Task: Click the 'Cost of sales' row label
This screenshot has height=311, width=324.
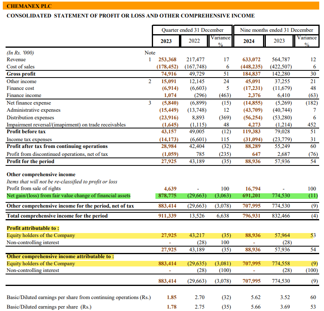Action: pos(20,67)
